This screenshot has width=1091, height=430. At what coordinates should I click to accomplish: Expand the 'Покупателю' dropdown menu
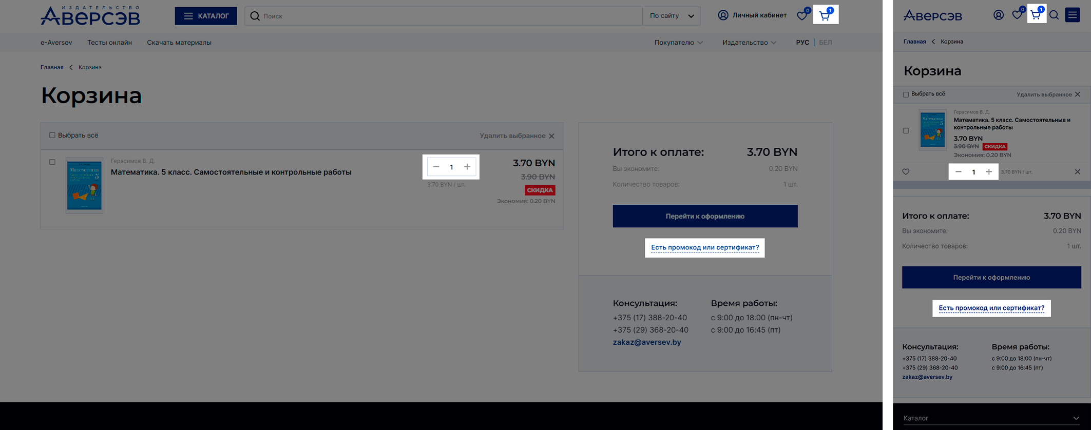coord(678,43)
